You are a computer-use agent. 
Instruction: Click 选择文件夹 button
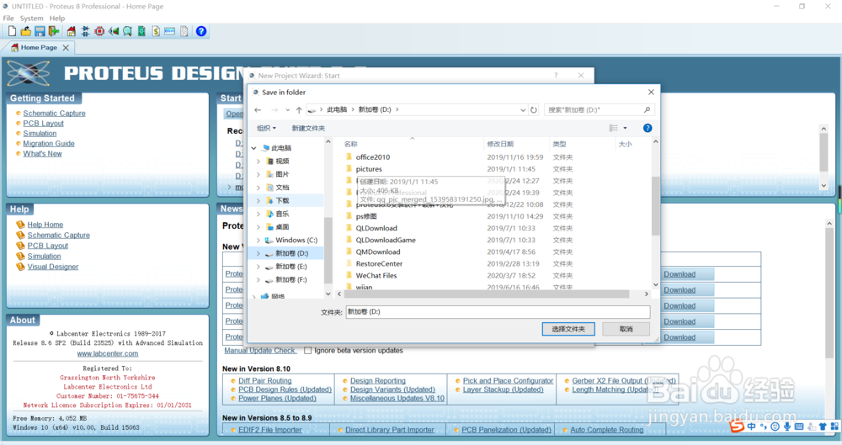pyautogui.click(x=568, y=329)
